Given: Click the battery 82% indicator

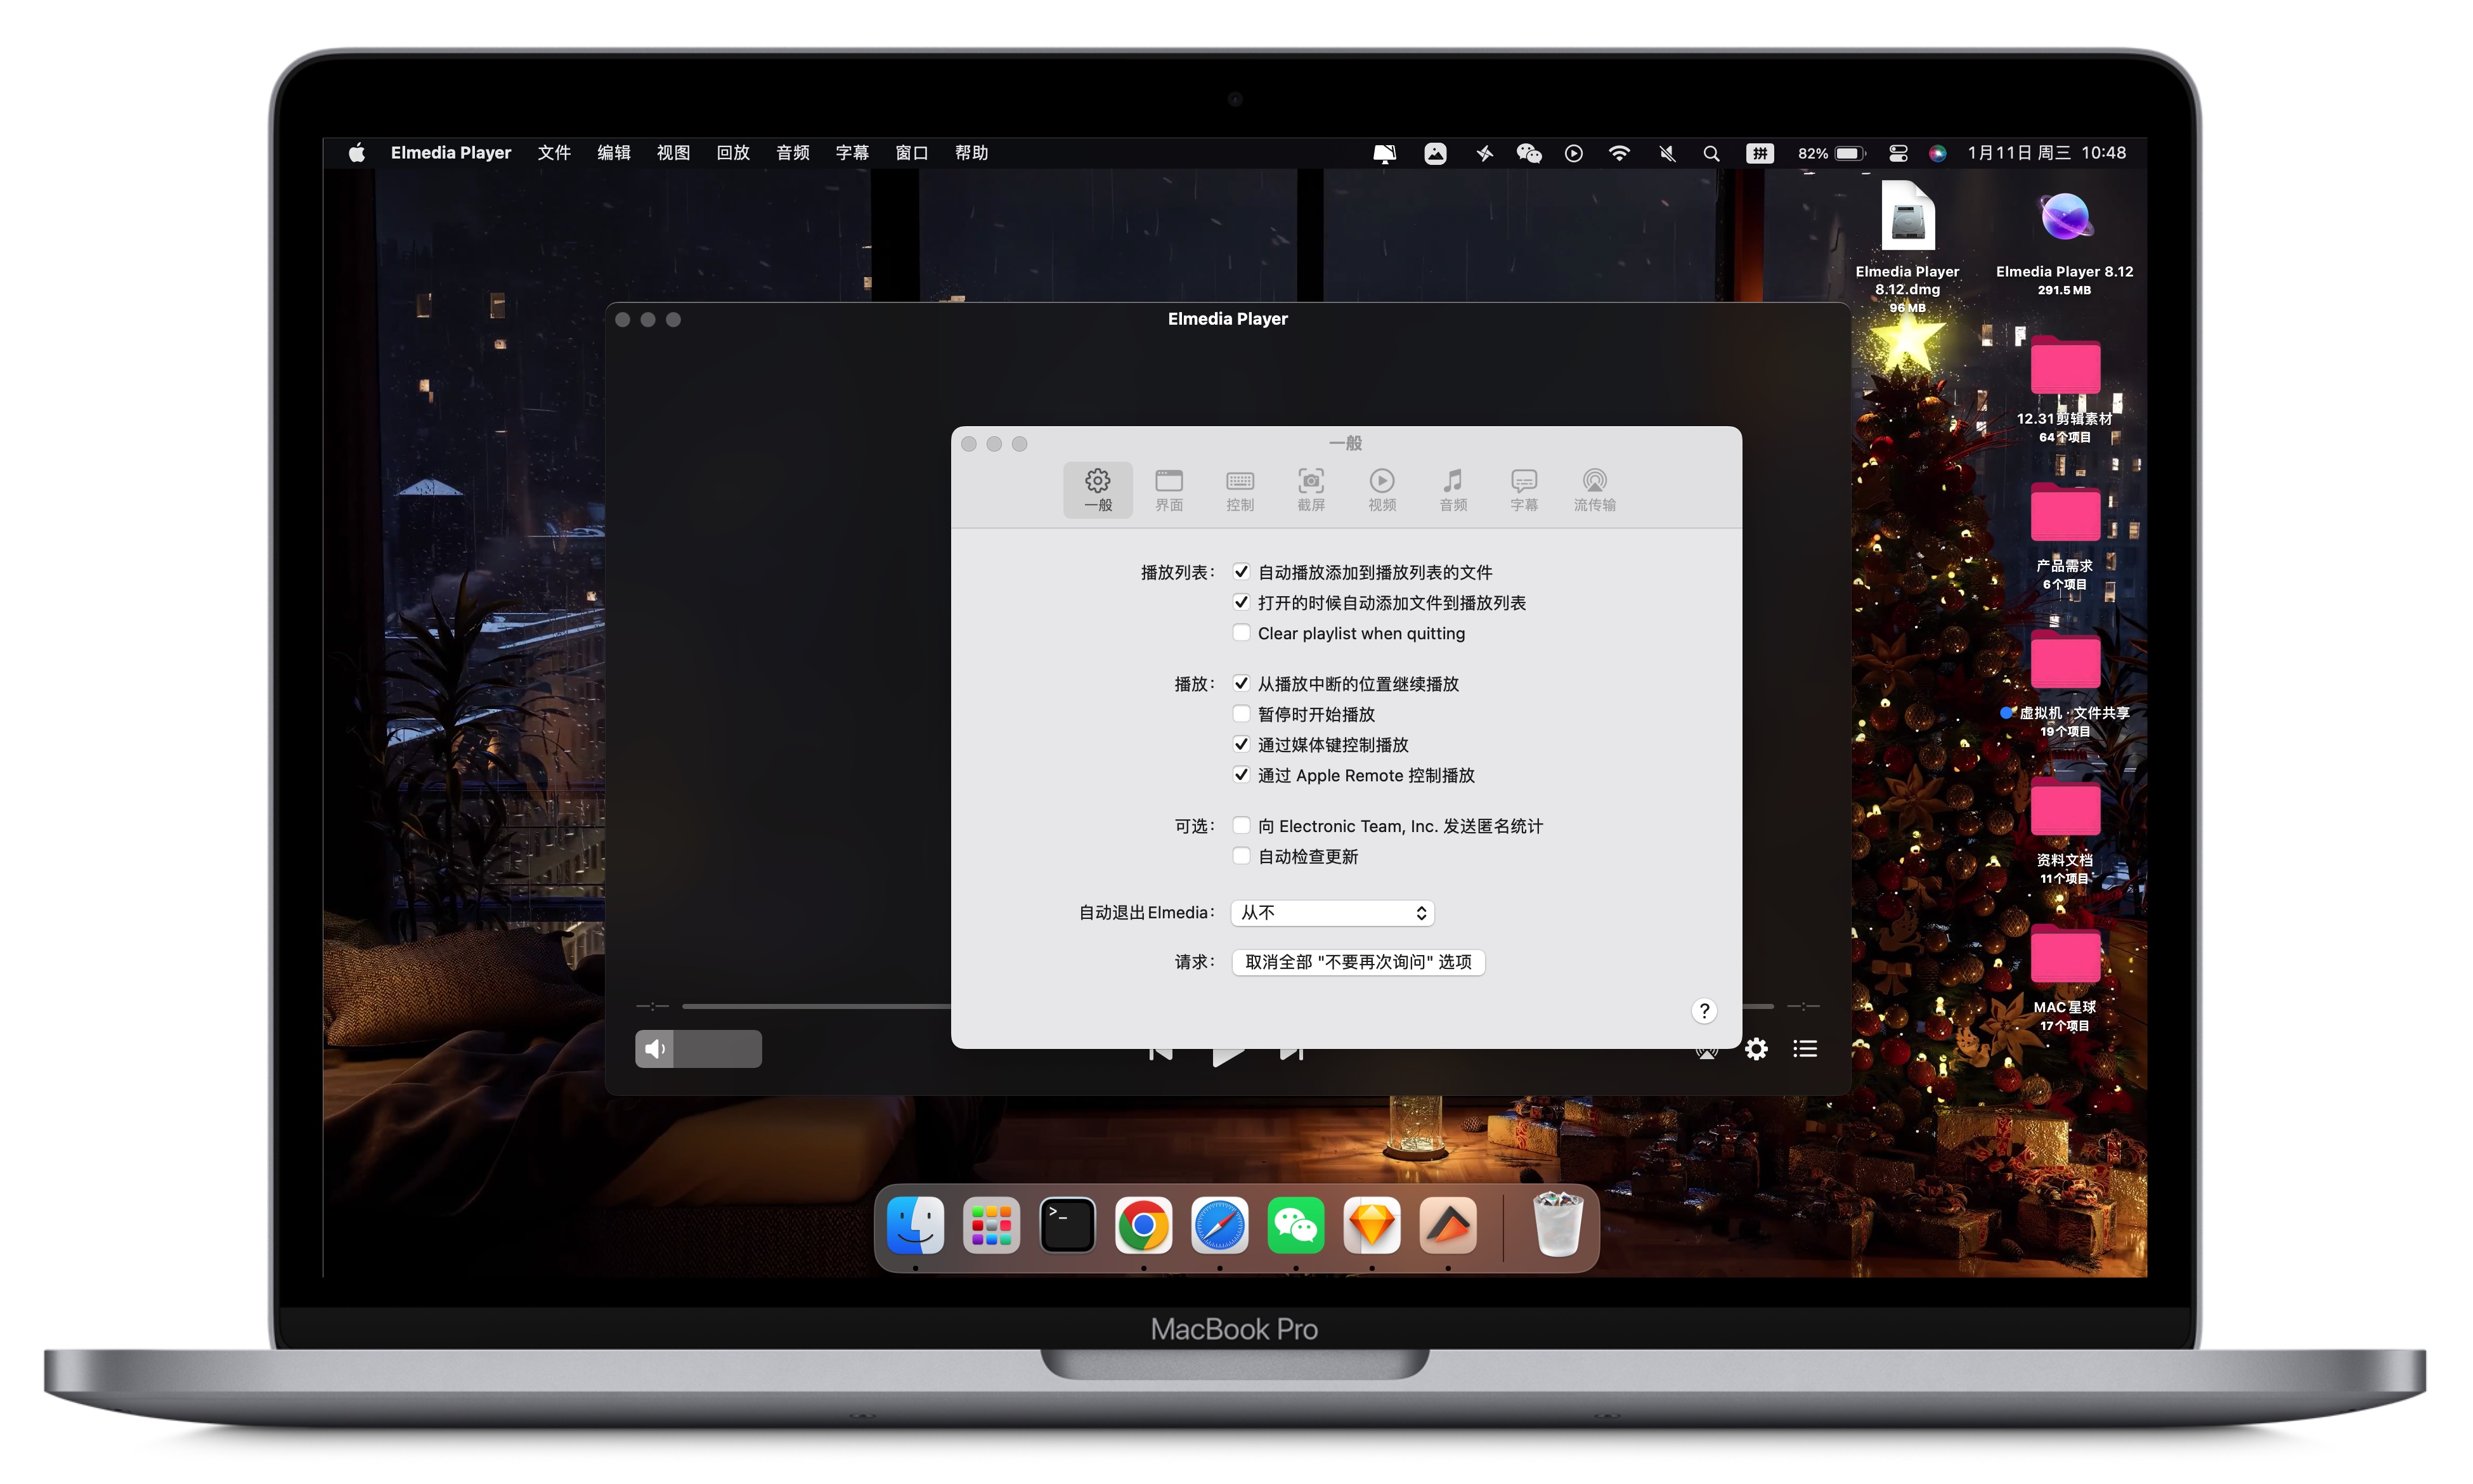Looking at the screenshot, I should pyautogui.click(x=1831, y=153).
